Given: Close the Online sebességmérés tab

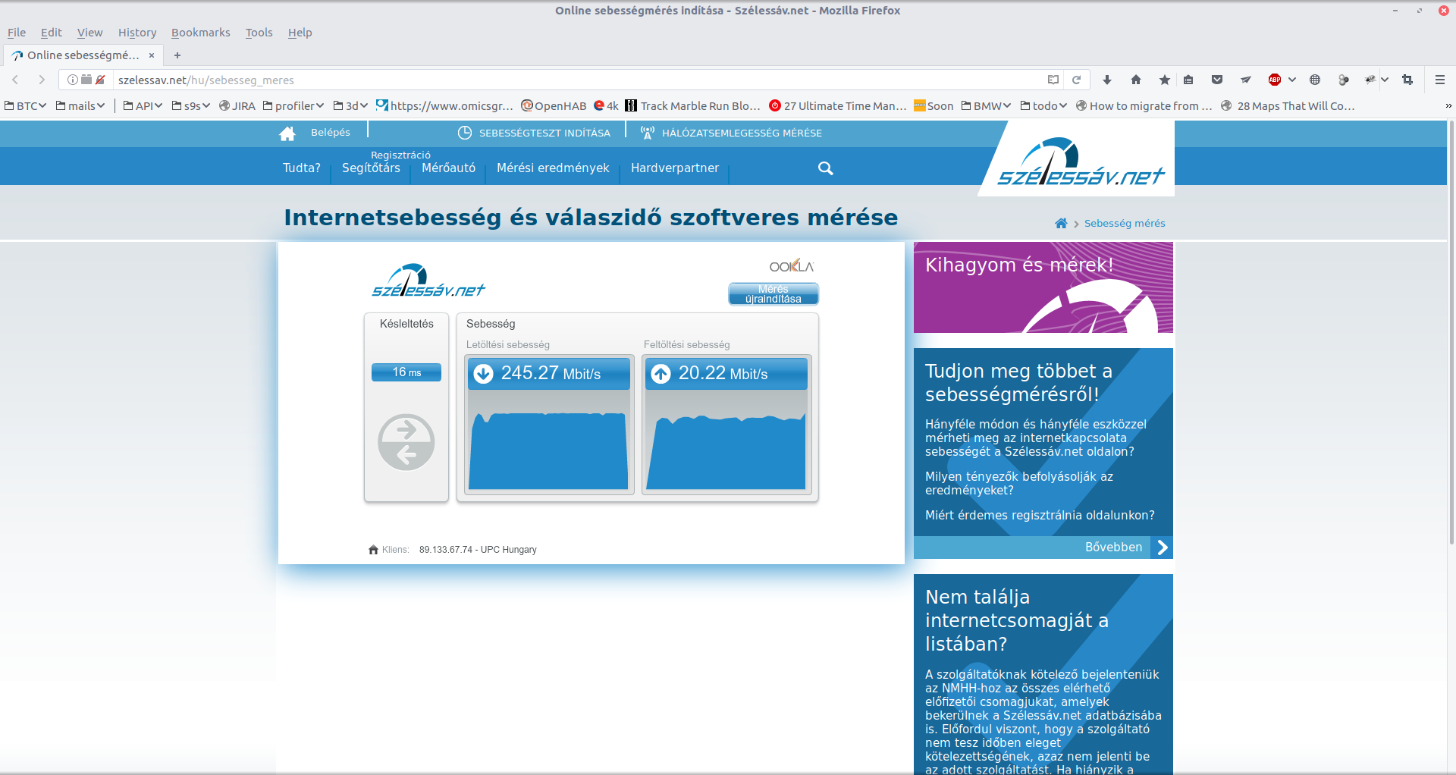Looking at the screenshot, I should (x=152, y=55).
